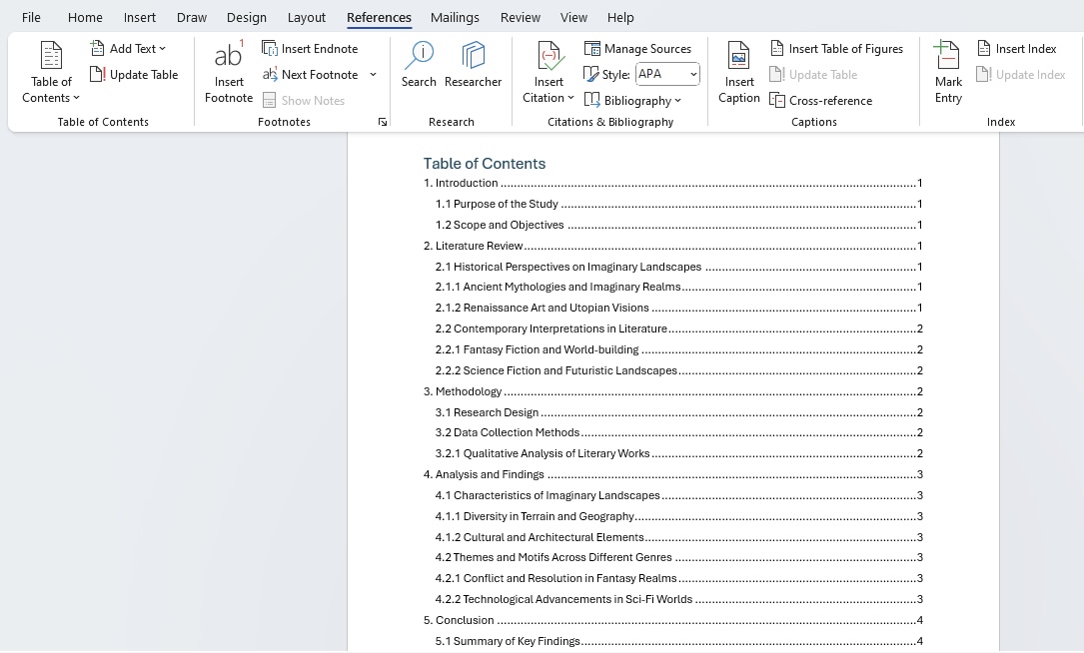Click the Show Notes icon

[x=269, y=100]
